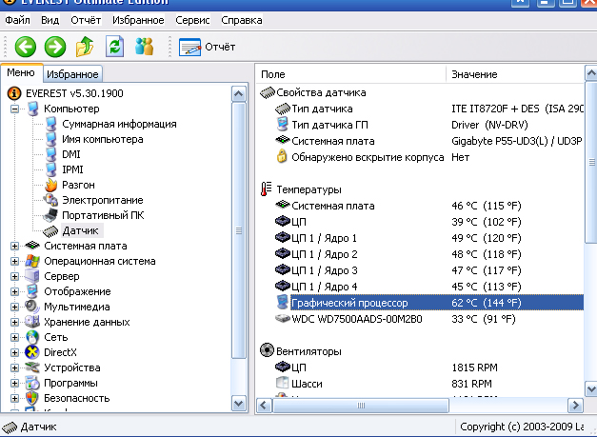Click the green Back arrow toolbar icon
Image resolution: width=597 pixels, height=437 pixels.
[25, 46]
